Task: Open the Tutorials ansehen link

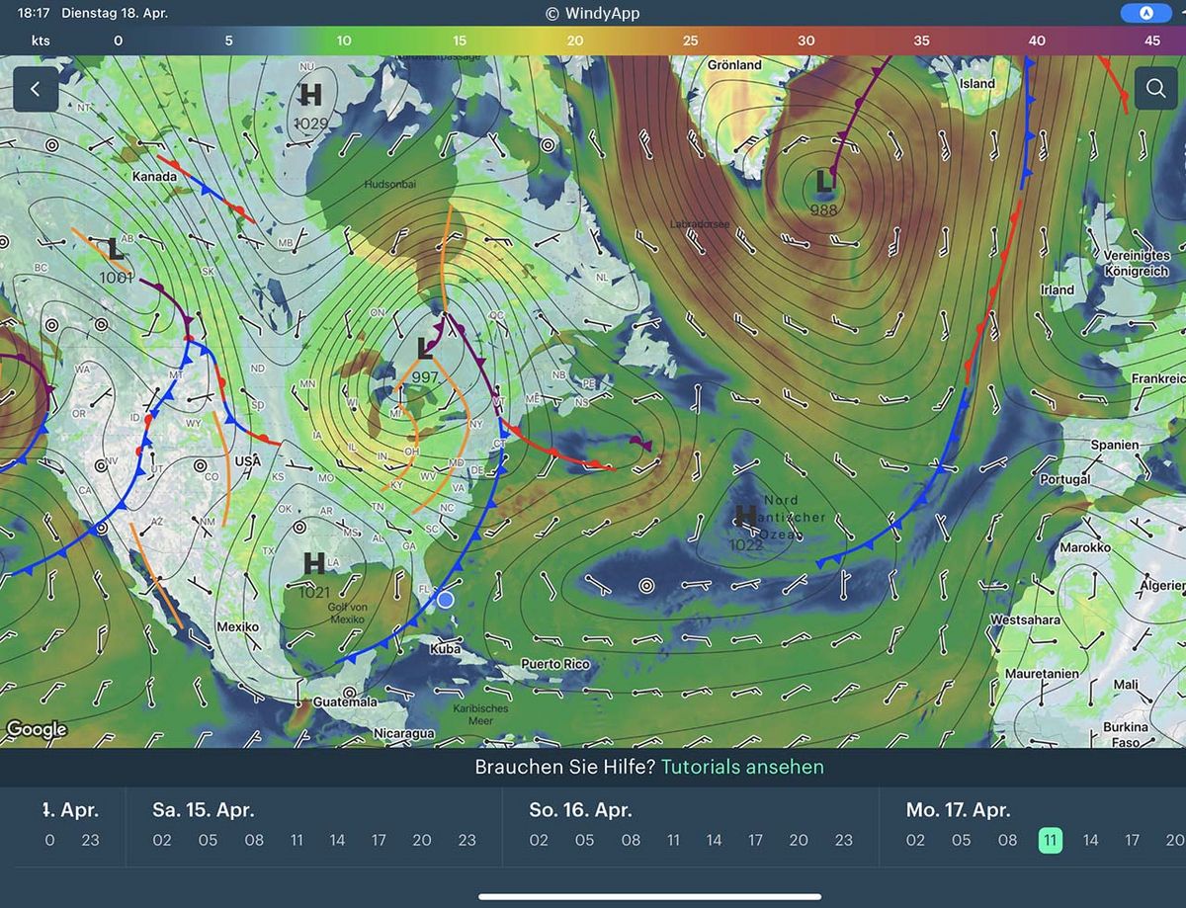Action: [x=741, y=767]
